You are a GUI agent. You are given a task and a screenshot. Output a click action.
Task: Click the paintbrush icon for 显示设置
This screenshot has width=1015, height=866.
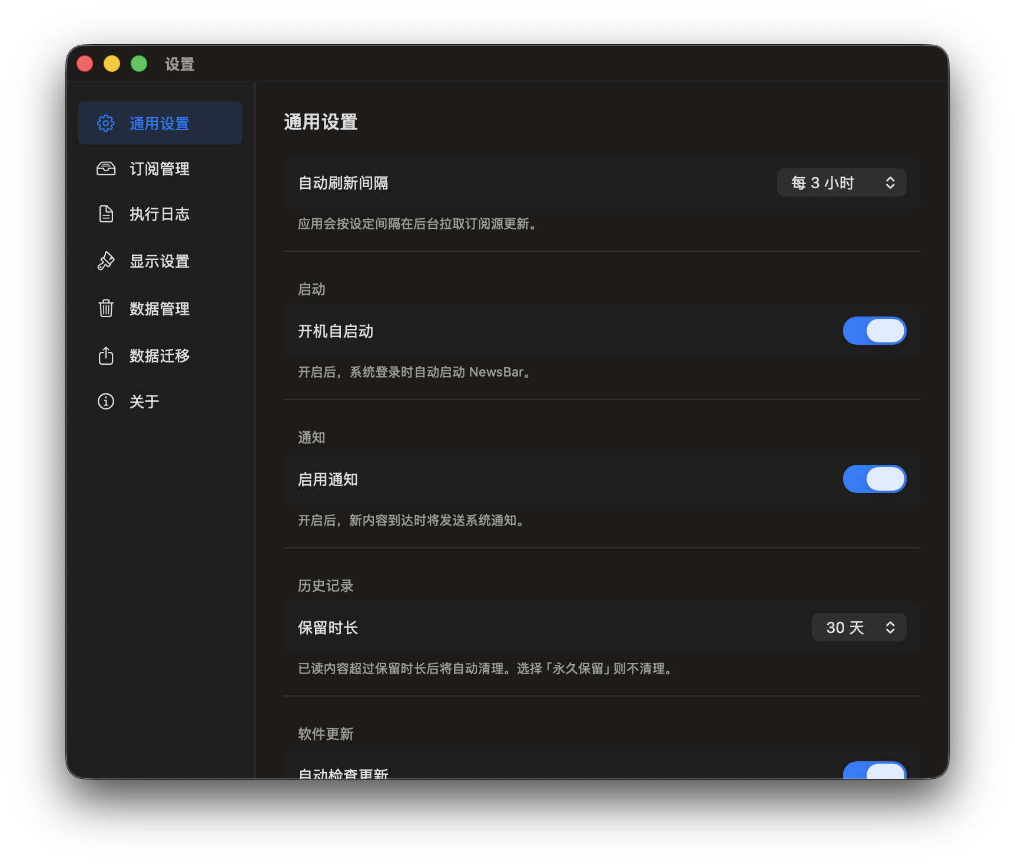pyautogui.click(x=106, y=261)
